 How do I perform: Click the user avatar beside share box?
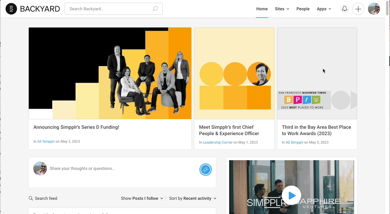click(40, 168)
